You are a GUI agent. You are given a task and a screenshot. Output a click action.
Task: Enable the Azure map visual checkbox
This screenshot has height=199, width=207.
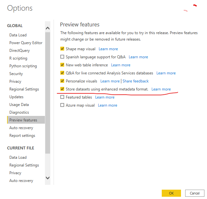point(62,105)
